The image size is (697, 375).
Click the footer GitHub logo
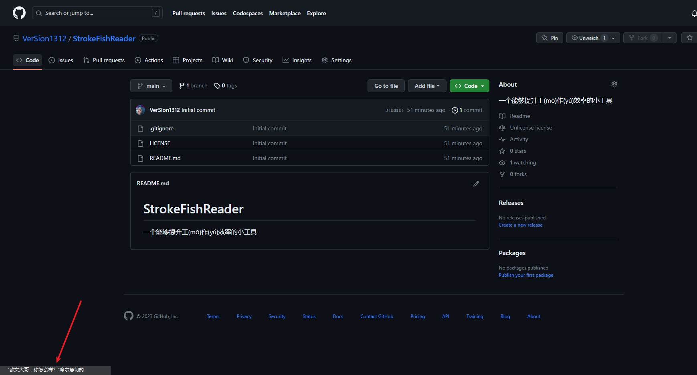point(128,316)
